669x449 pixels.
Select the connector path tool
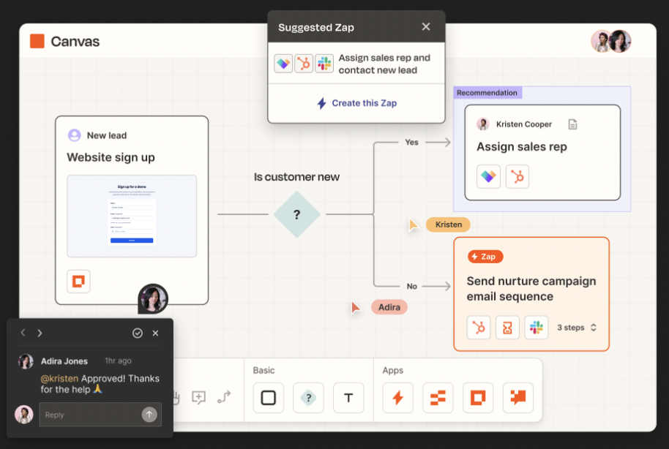tap(224, 397)
